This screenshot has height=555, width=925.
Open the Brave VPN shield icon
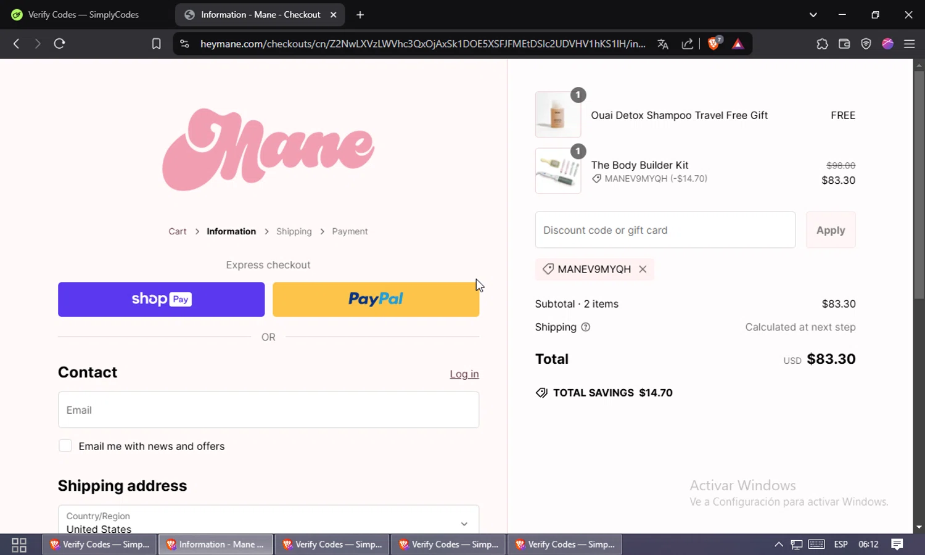click(x=866, y=44)
